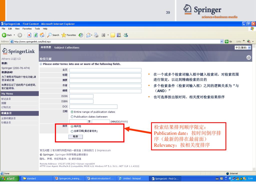The width and height of the screenshot is (256, 192).
Task: Refresh the page using the green refresh icon
Action: click(x=35, y=35)
